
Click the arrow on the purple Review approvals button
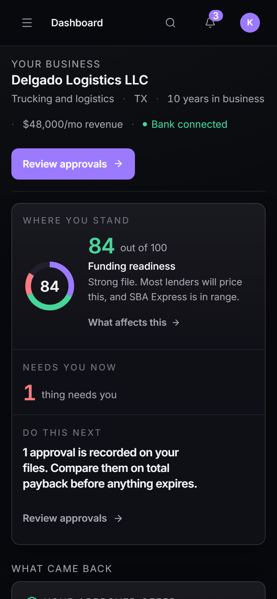(x=119, y=164)
